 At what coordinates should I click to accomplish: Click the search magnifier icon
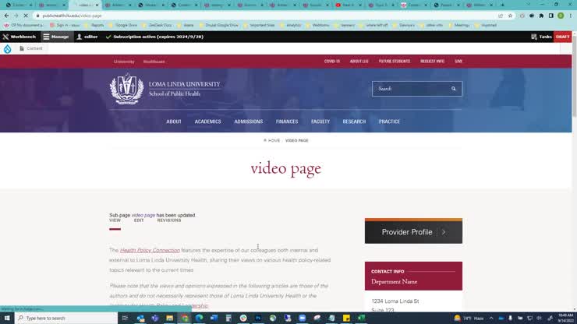(x=453, y=89)
